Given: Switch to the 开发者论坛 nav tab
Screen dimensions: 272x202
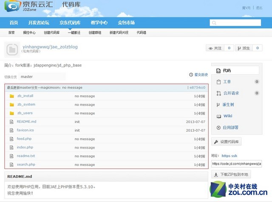Looking at the screenshot, I should pyautogui.click(x=39, y=22).
